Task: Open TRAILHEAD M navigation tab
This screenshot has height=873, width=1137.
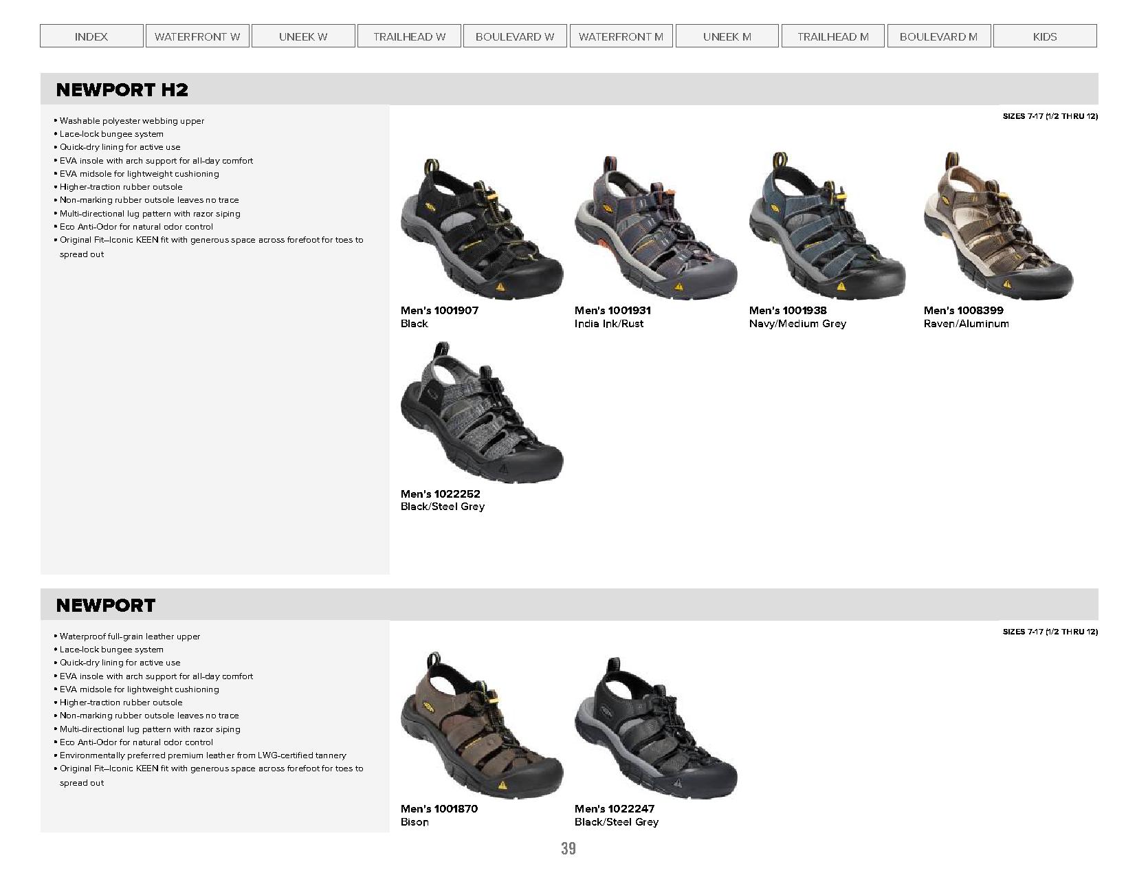Action: 833,36
